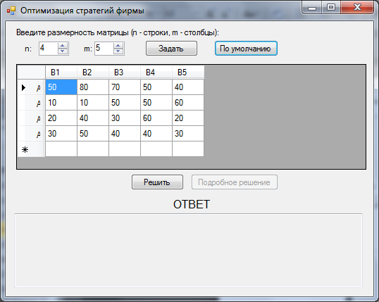The width and height of the screenshot is (379, 302).
Task: Close the Оптимизация стратегий фирмы window
Action: 357,8
